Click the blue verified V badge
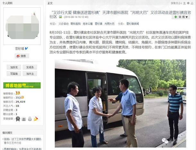Image resolution: width=196 pixels, height=150 pixels. pyautogui.click(x=26, y=49)
